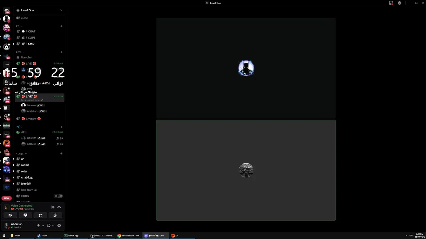Create channel in LIVE category

click(61, 52)
